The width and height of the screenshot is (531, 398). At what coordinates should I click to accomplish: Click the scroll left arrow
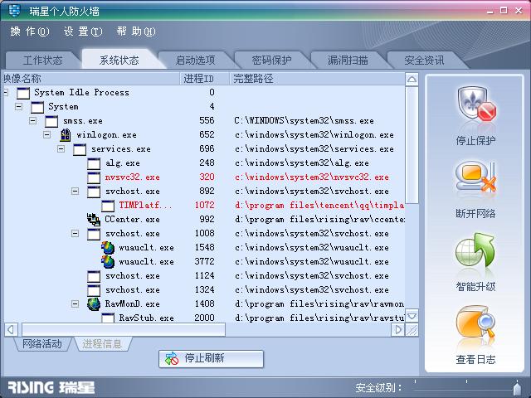[11, 329]
